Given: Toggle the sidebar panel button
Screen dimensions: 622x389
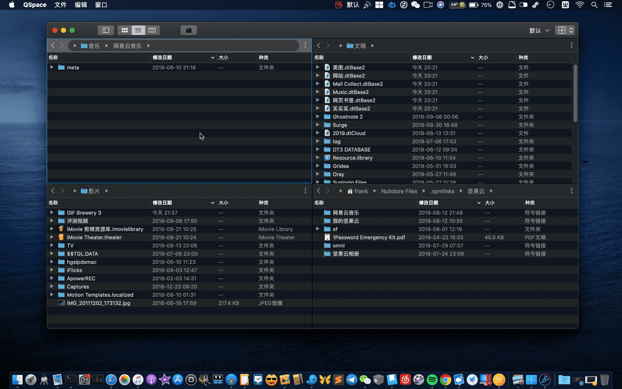Looking at the screenshot, I should (106, 30).
